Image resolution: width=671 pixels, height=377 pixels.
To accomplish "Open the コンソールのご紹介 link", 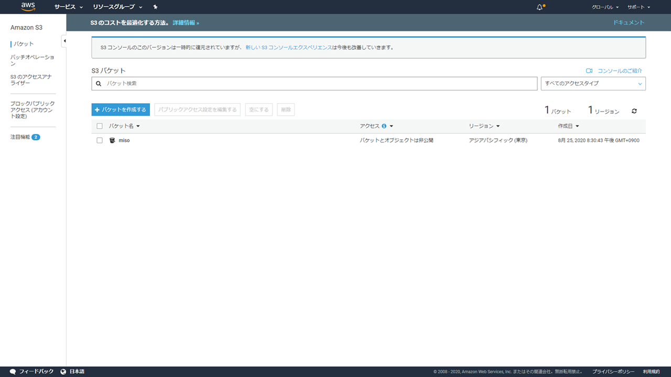I will pyautogui.click(x=620, y=71).
